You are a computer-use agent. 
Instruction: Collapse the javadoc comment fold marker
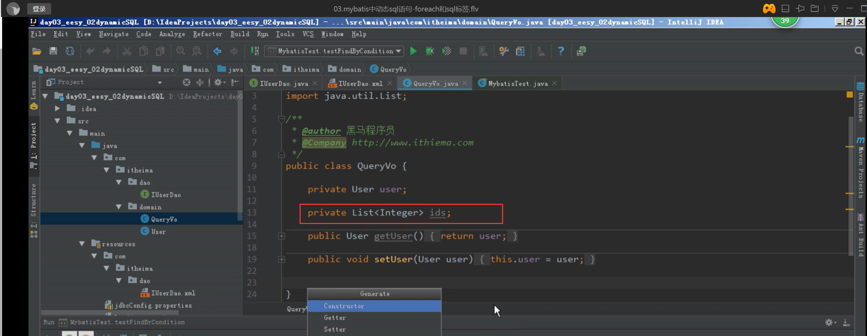[281, 119]
